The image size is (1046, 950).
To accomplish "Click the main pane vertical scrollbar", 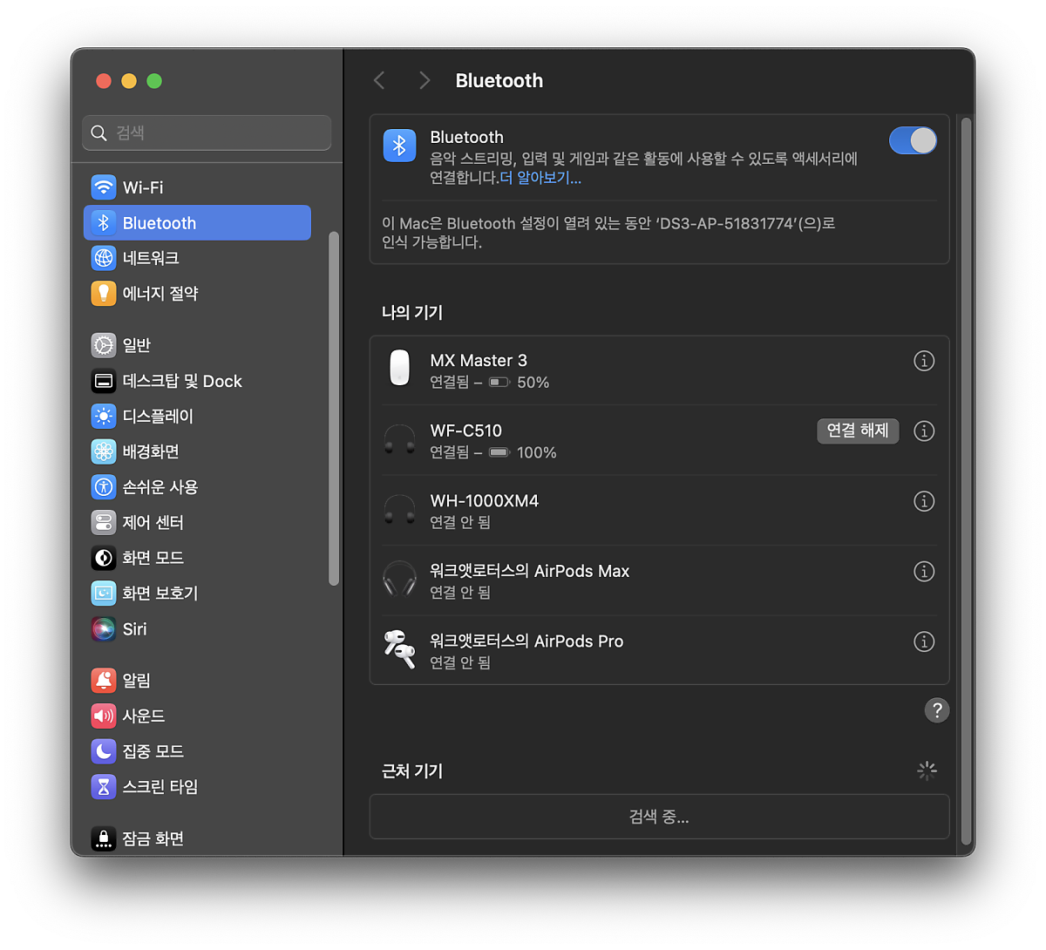I will pyautogui.click(x=966, y=481).
